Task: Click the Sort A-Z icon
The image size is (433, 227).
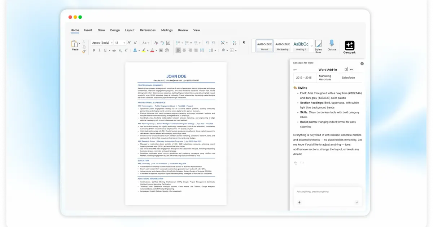Action: pyautogui.click(x=235, y=43)
